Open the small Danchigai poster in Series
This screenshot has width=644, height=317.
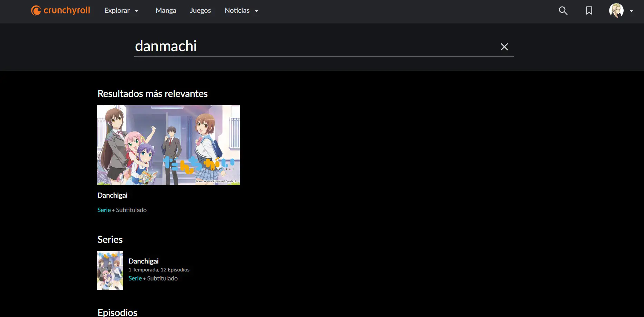click(110, 270)
